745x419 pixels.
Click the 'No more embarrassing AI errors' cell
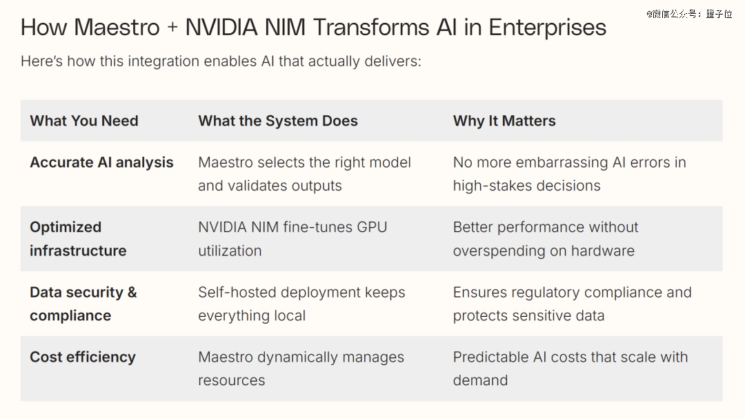tap(569, 173)
